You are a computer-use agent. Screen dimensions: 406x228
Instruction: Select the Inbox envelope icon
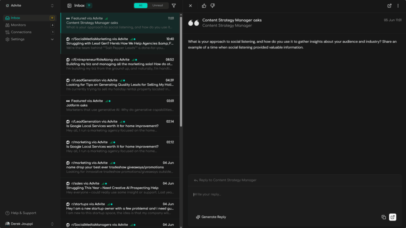point(8,17)
